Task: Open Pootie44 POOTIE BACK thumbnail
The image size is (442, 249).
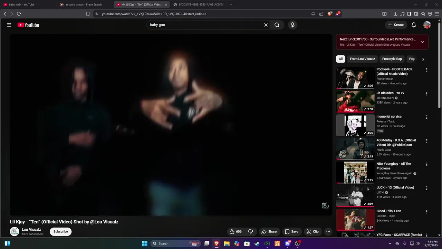Action: pyautogui.click(x=355, y=78)
